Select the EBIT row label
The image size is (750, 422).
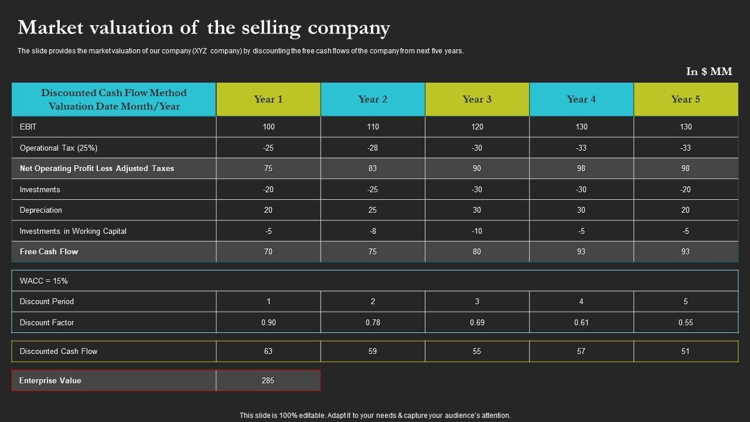tap(29, 127)
